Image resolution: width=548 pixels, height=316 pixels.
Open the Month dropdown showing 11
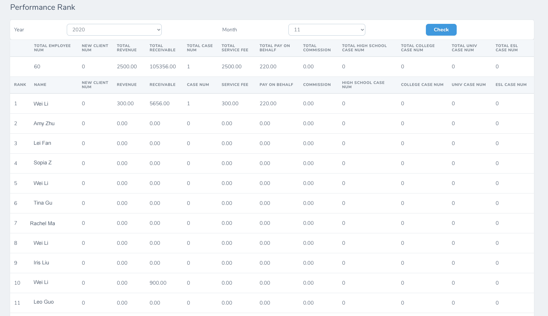click(327, 30)
